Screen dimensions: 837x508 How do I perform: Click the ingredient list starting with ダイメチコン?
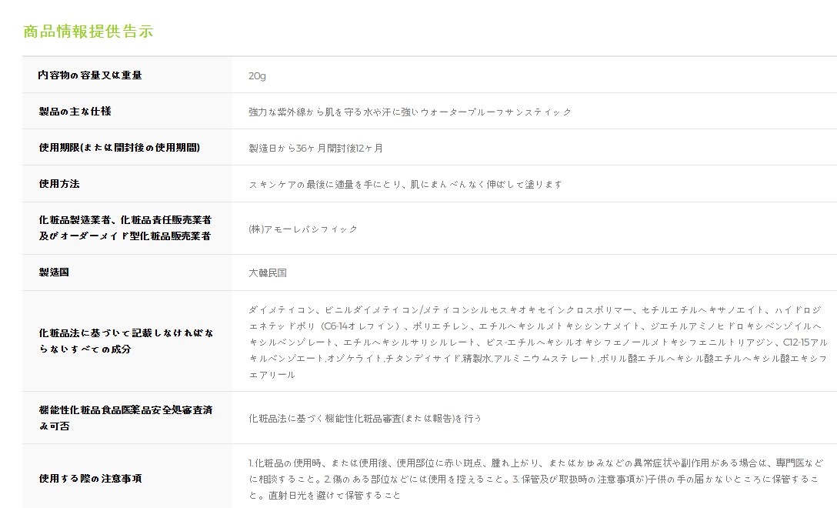(538, 343)
